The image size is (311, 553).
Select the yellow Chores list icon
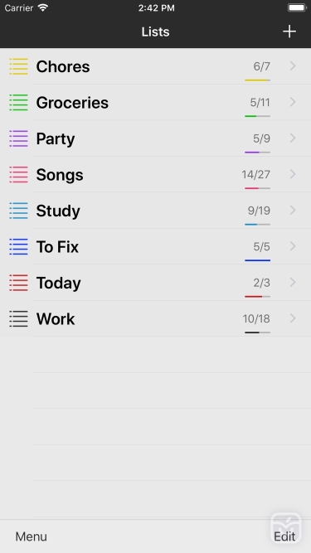18,66
